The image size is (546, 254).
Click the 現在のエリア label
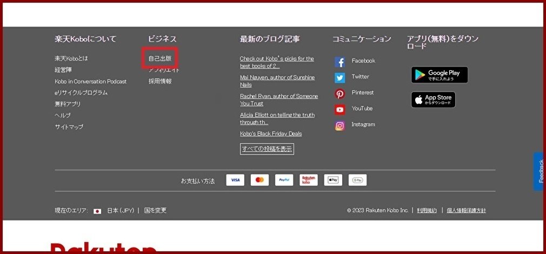(71, 211)
